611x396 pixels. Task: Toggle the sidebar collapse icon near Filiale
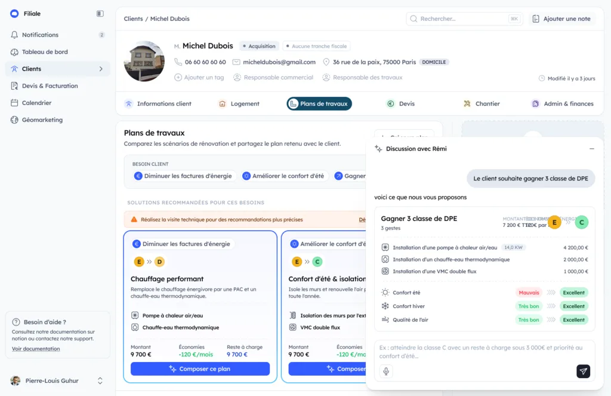click(100, 14)
